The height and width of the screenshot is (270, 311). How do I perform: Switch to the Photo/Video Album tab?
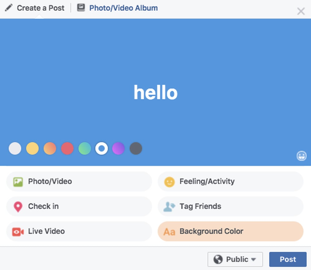pos(123,8)
